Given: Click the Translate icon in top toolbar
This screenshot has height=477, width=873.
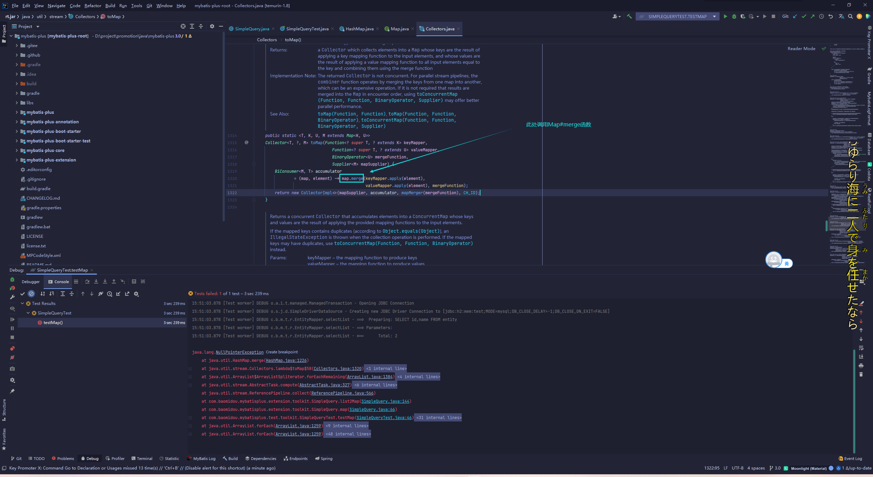Looking at the screenshot, I should point(841,16).
